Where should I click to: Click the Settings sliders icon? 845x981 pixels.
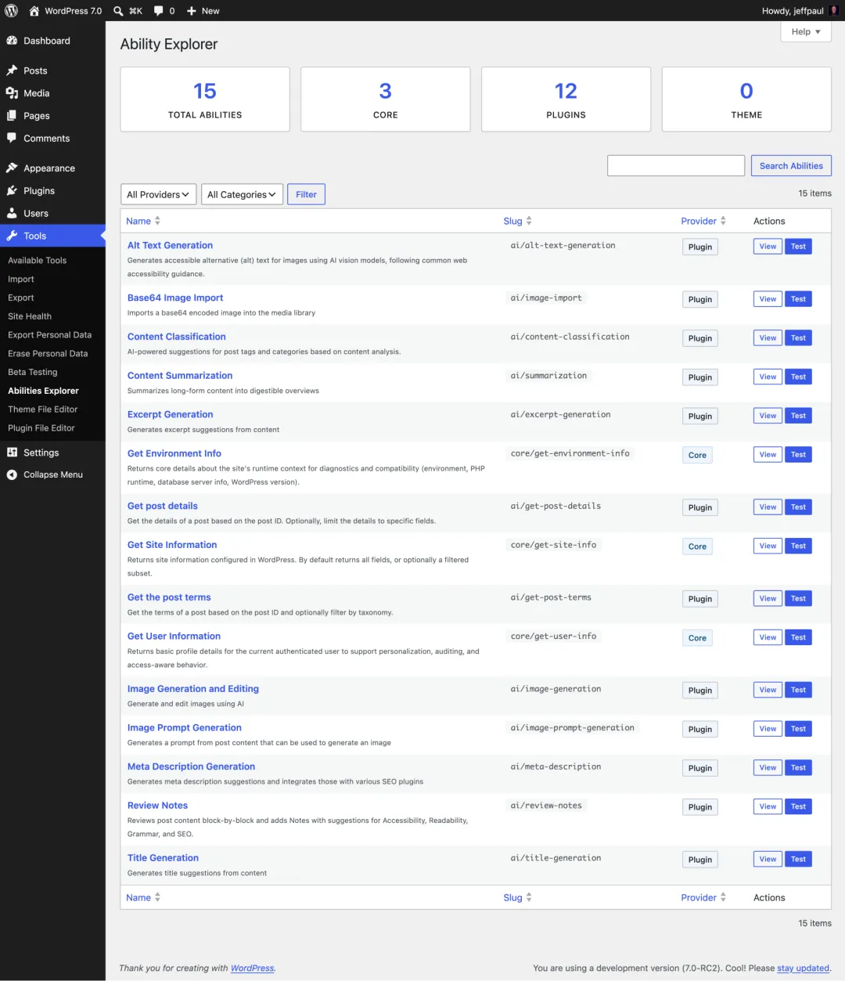(12, 453)
